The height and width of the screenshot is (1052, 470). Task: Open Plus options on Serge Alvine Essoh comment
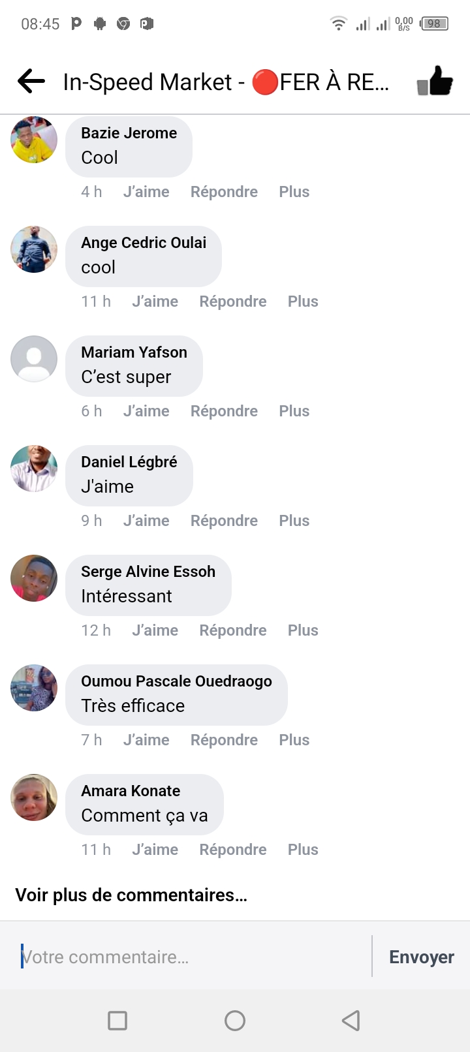click(303, 630)
